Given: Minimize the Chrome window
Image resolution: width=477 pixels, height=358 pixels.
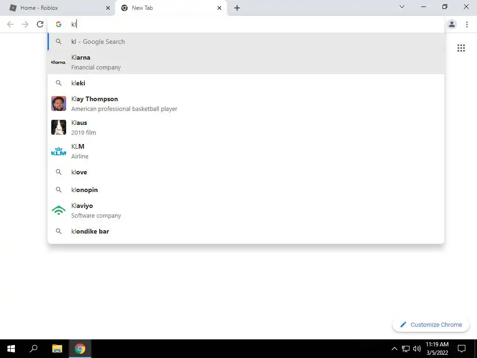Looking at the screenshot, I should tap(423, 7).
